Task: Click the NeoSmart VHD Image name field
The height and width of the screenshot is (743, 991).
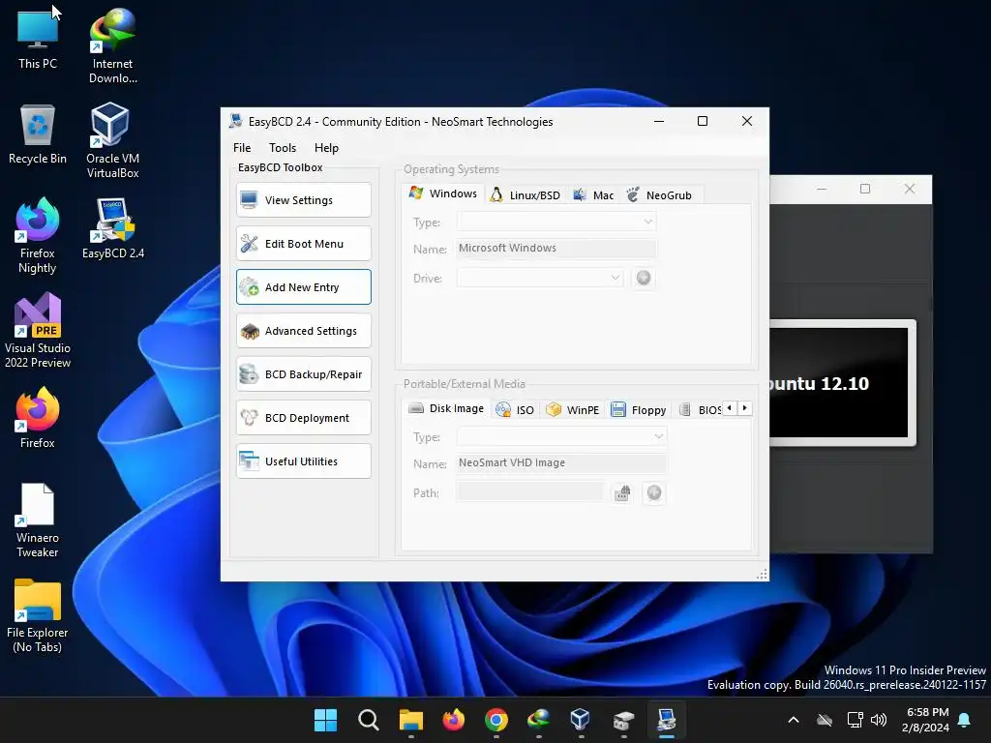Action: [x=561, y=463]
